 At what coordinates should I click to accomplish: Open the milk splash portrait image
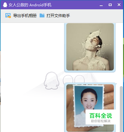point(90,47)
